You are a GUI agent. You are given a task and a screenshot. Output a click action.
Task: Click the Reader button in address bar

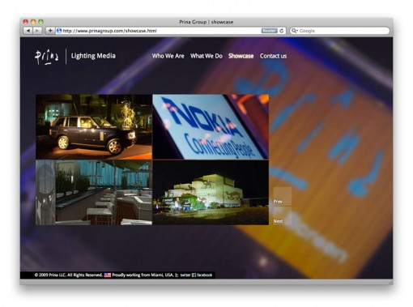(269, 31)
